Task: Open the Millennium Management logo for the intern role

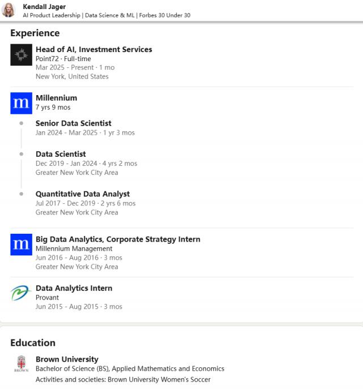Action: [21, 245]
